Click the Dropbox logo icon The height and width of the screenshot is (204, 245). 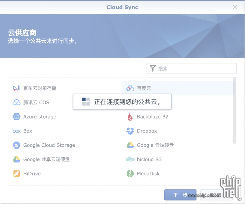click(130, 131)
